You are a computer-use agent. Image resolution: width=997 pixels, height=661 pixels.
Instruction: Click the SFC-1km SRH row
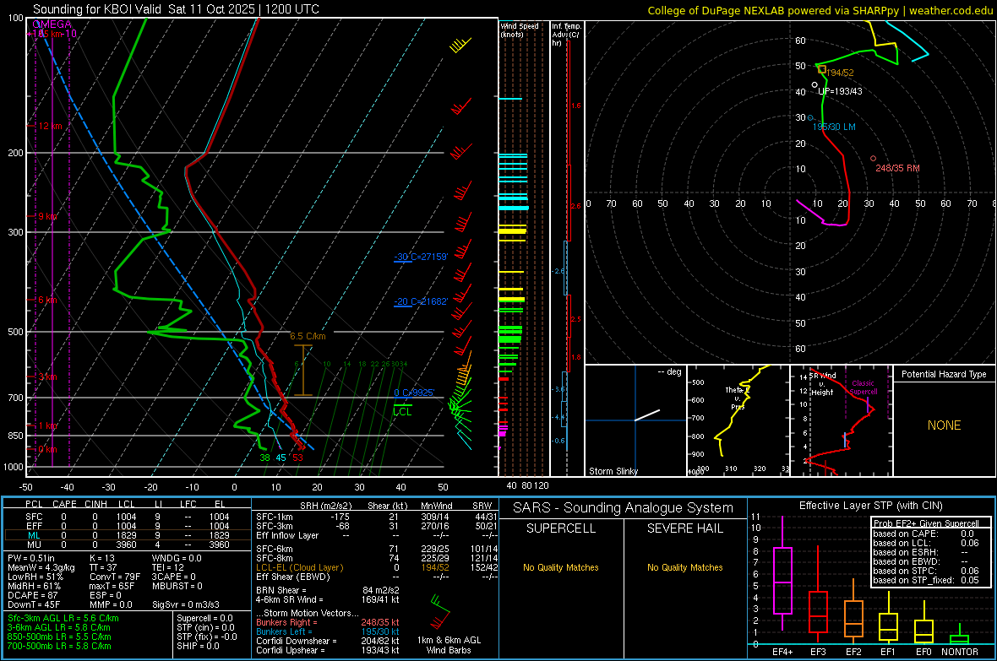coord(377,517)
